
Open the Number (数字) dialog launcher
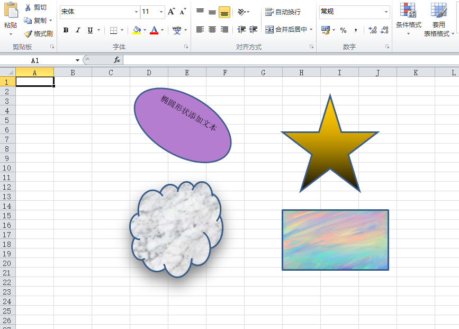388,47
